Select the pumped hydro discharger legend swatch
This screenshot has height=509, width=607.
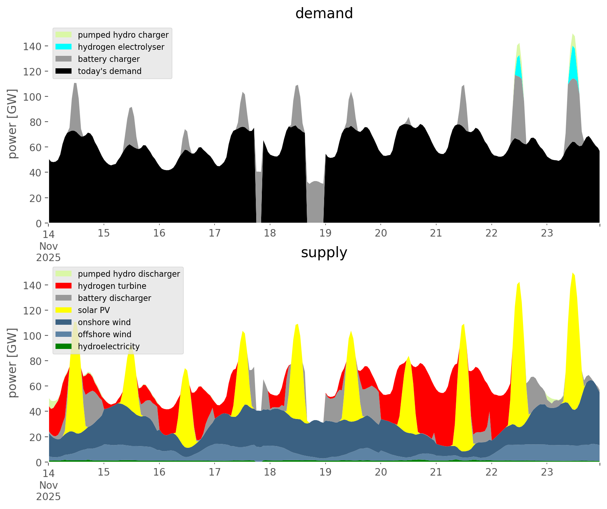click(64, 274)
